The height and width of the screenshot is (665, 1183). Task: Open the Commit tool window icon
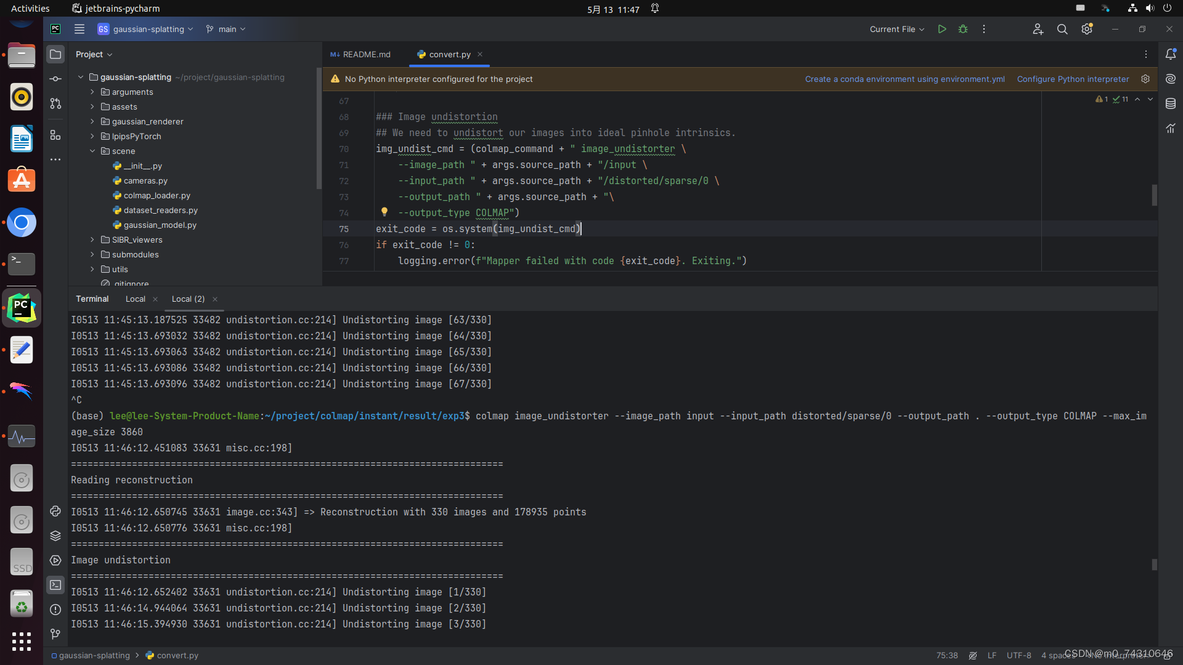click(x=55, y=79)
